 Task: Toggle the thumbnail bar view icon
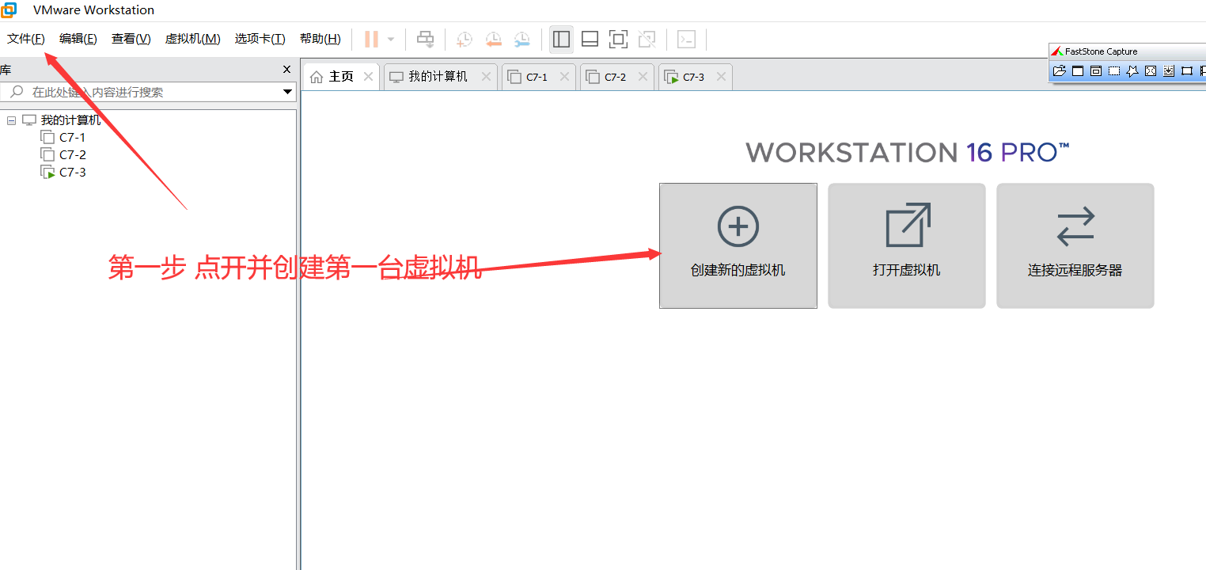tap(590, 39)
